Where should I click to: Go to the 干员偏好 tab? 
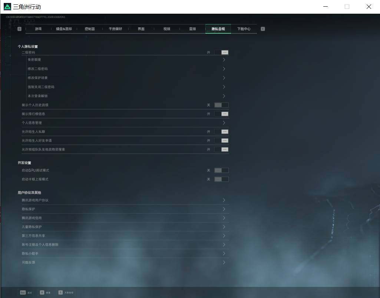115,29
